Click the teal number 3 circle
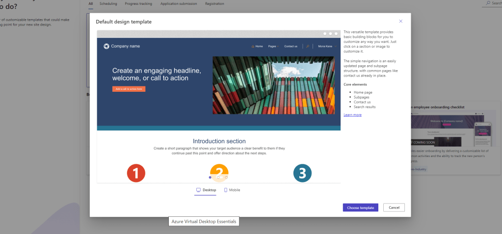This screenshot has width=502, height=234. [302, 173]
